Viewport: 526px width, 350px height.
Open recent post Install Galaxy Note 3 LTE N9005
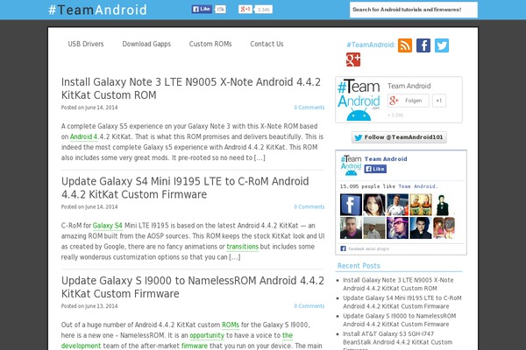click(398, 284)
